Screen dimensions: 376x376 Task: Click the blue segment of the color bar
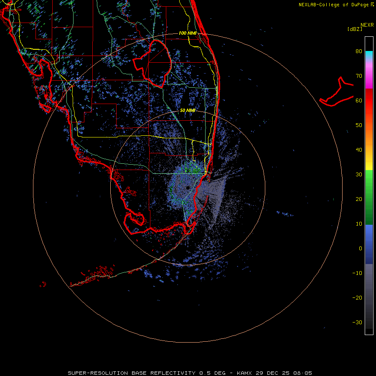click(x=369, y=244)
